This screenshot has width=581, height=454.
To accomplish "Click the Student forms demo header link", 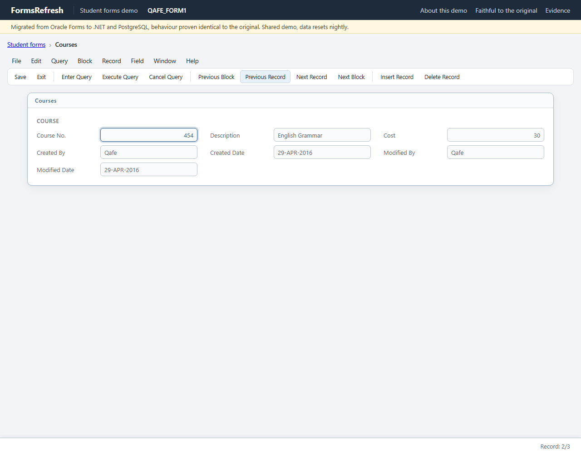I will pos(109,10).
